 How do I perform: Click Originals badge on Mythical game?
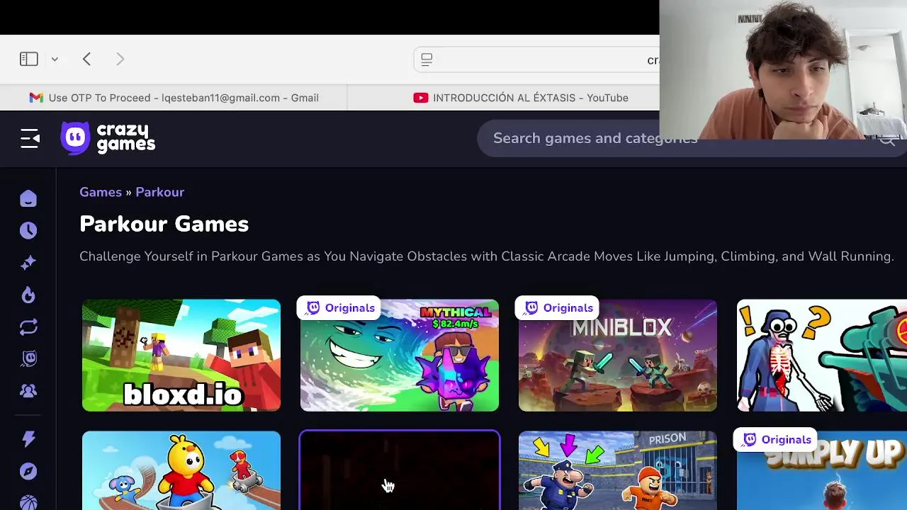tap(339, 308)
